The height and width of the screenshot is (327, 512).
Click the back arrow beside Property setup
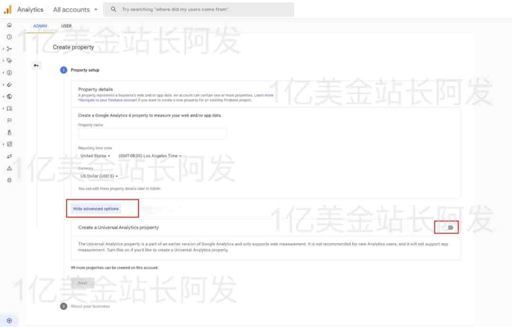36,65
